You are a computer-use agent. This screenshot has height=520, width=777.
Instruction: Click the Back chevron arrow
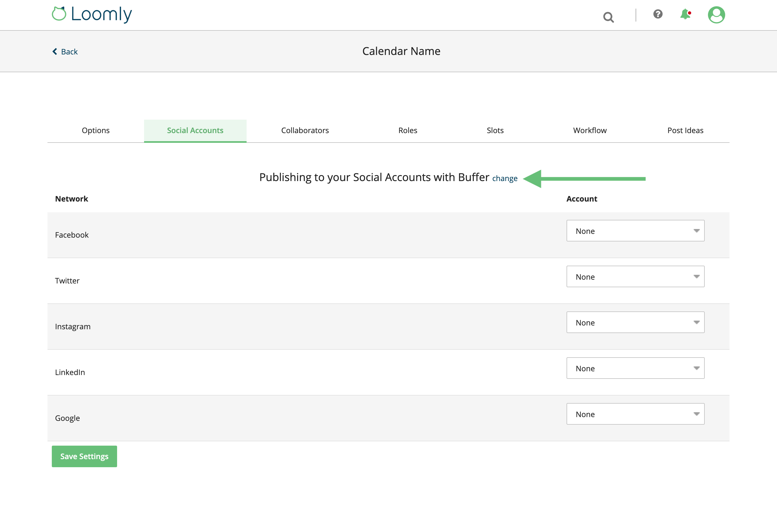pos(55,51)
